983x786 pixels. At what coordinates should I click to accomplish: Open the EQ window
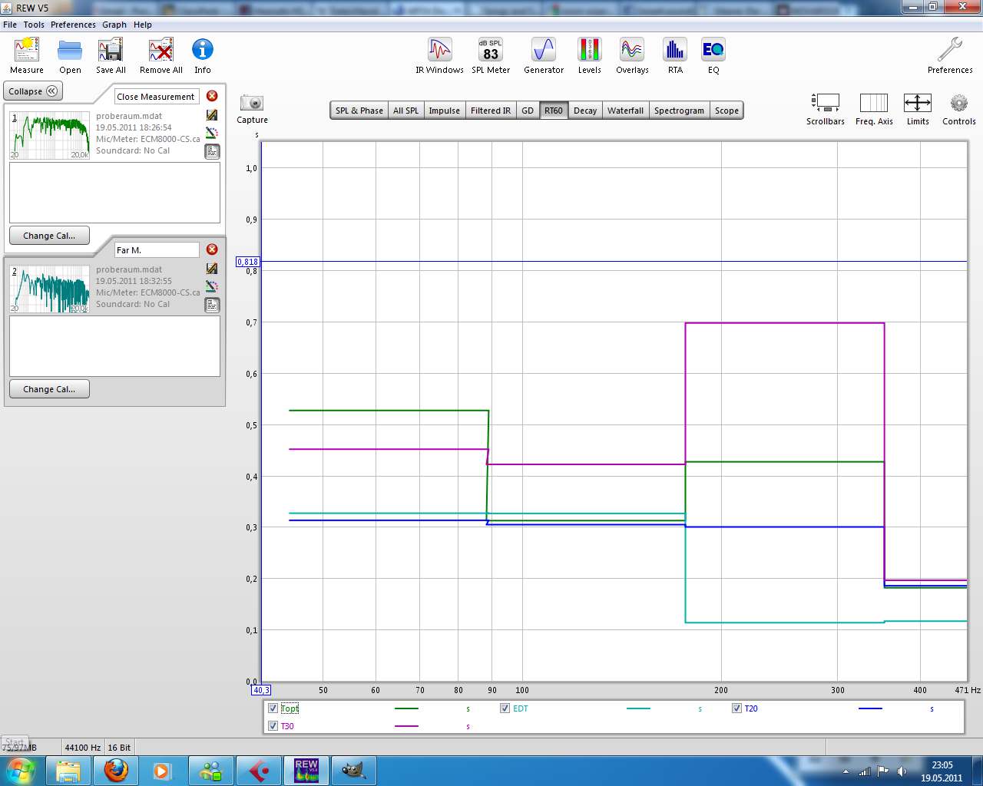click(x=713, y=51)
